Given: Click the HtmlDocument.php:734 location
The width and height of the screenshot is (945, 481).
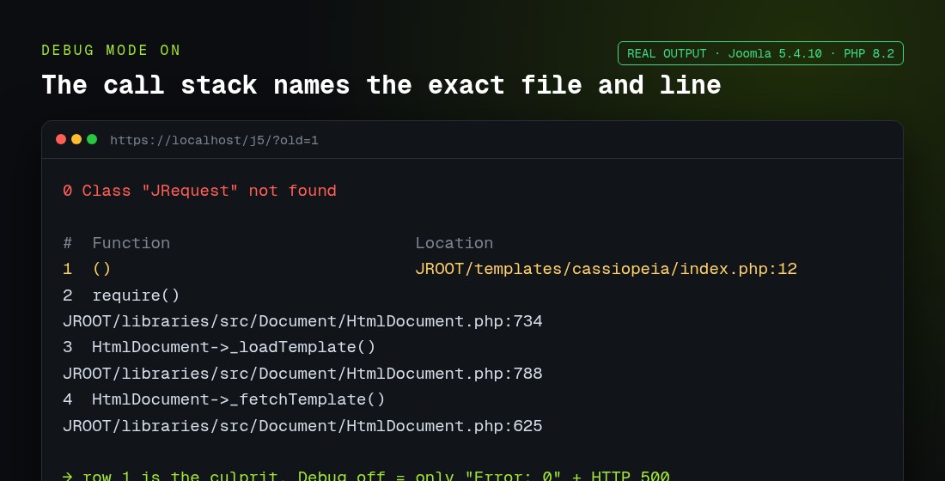Looking at the screenshot, I should coord(302,321).
